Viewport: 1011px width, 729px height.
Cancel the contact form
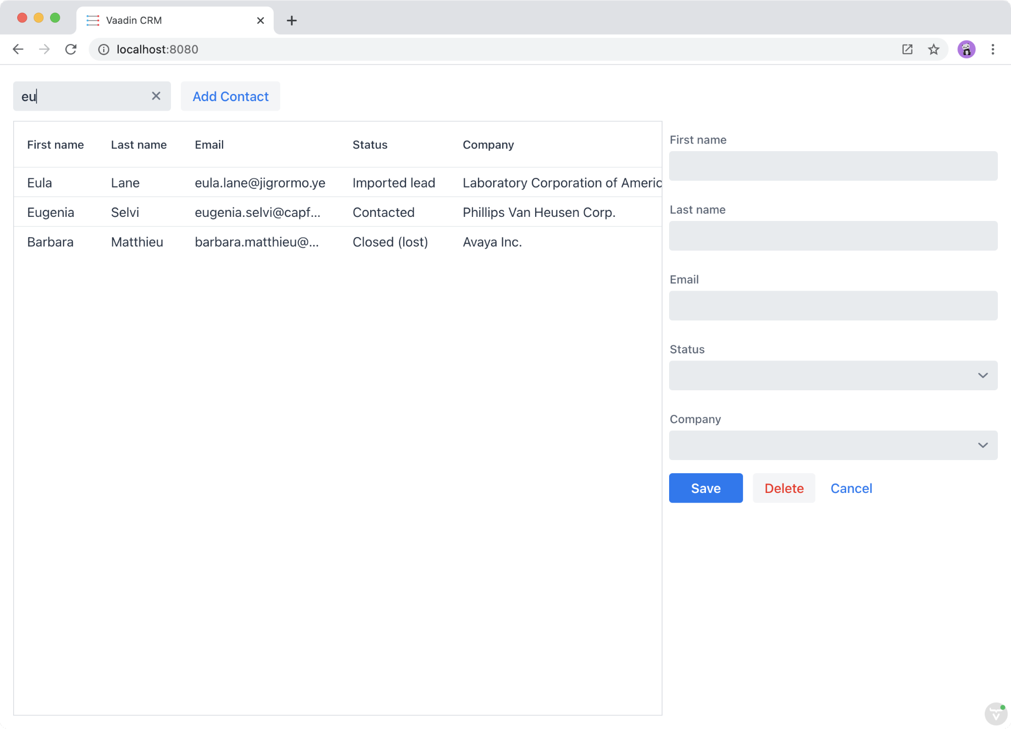pos(851,488)
